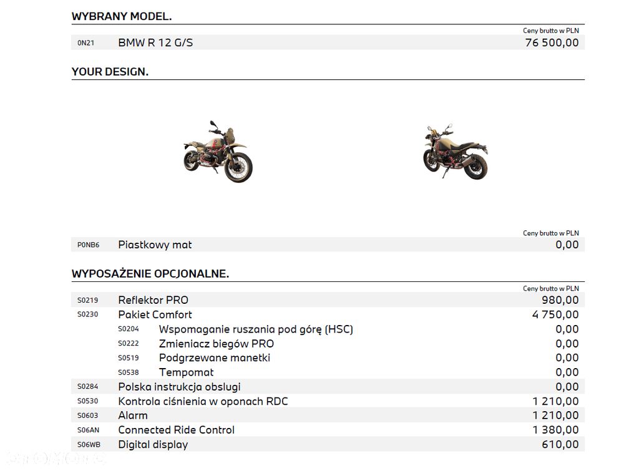This screenshot has width=624, height=471.
Task: Click the 'Tempomat' sub-option
Action: point(186,372)
